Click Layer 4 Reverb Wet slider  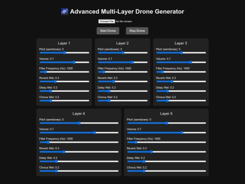79,152
